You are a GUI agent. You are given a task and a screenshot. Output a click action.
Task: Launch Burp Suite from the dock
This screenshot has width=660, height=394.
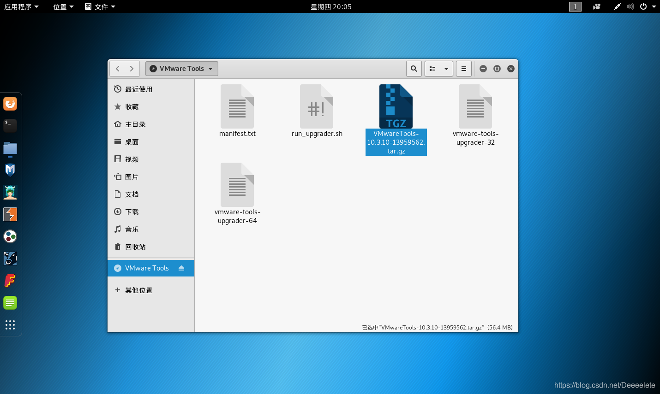point(10,214)
